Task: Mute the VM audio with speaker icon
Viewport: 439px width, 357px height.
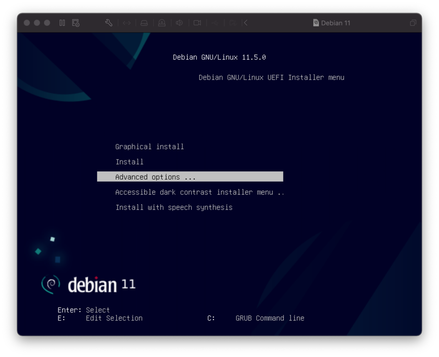Action: tap(179, 22)
